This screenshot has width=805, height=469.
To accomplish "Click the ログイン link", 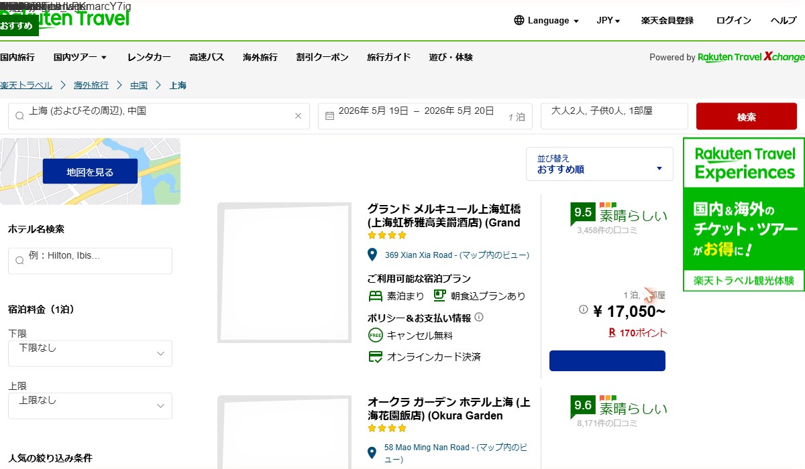I will [734, 20].
